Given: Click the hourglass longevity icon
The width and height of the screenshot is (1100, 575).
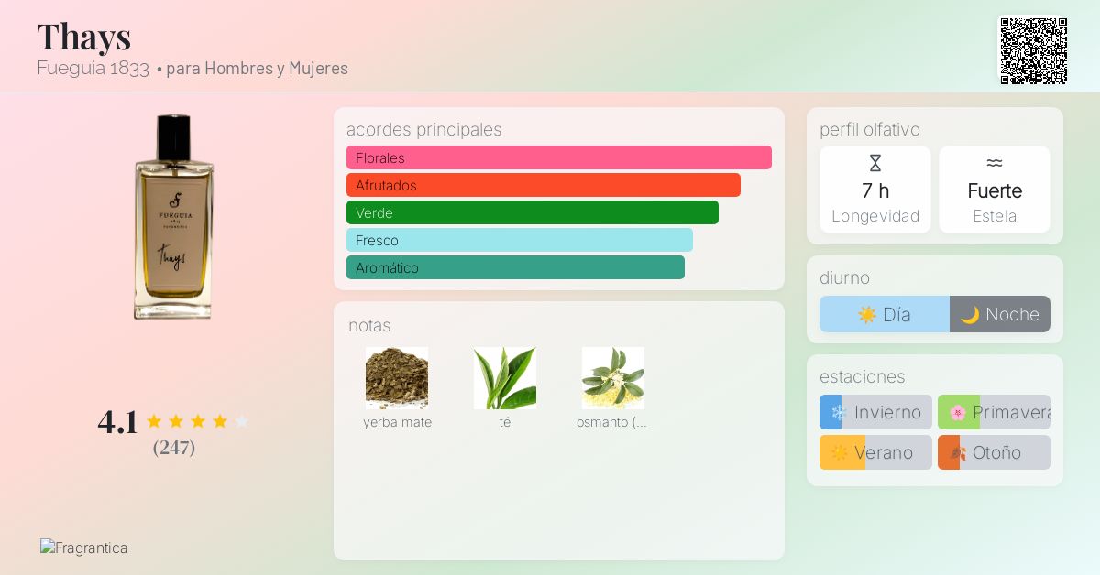Looking at the screenshot, I should tap(874, 164).
